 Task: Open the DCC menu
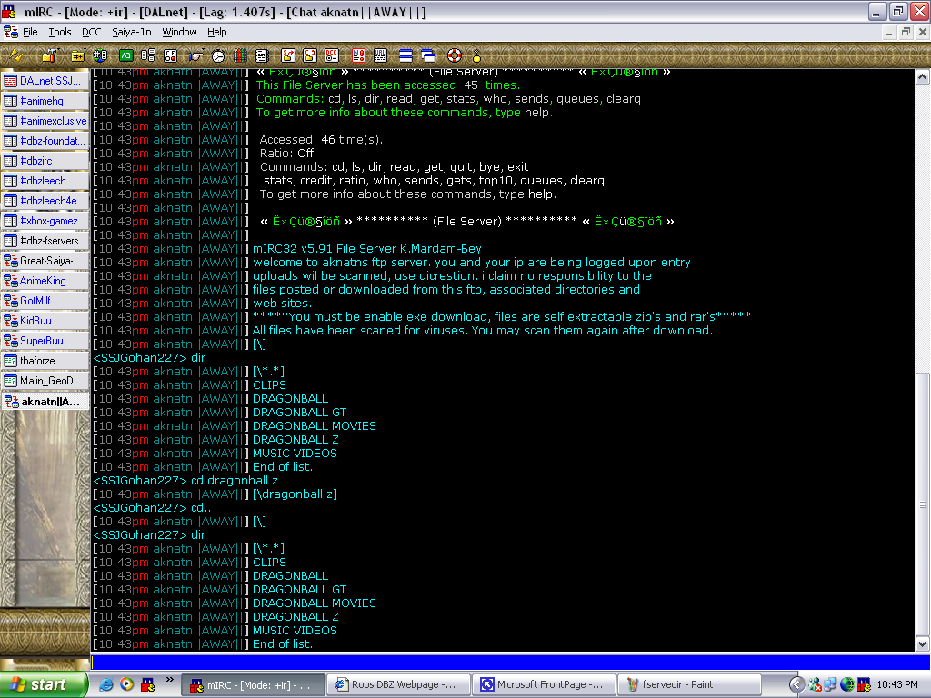91,32
